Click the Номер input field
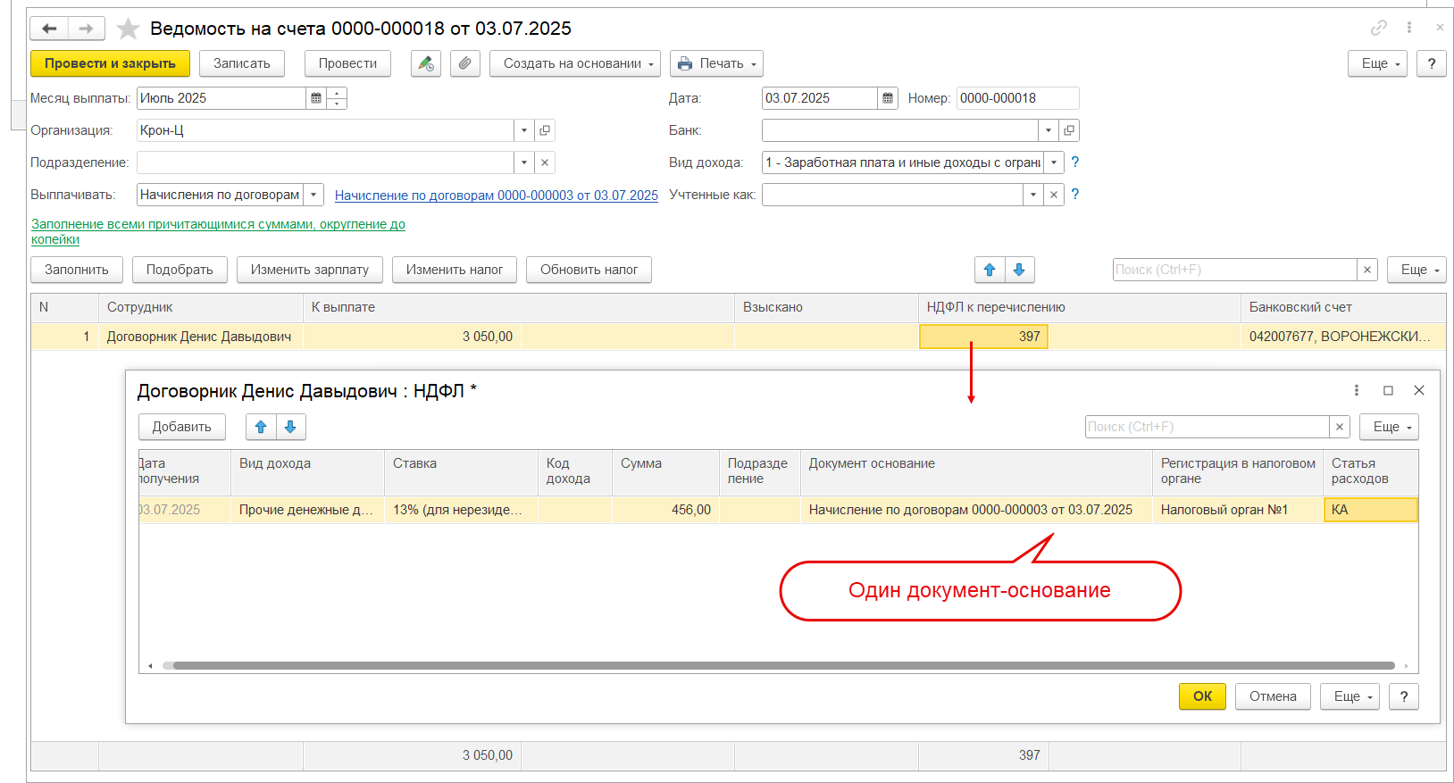 click(x=1017, y=98)
